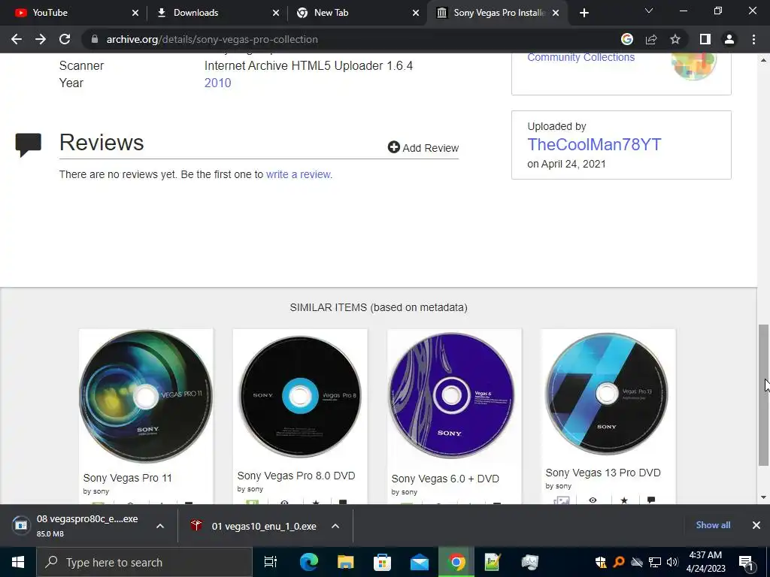Open the Mail app from the taskbar
770x577 pixels.
click(420, 562)
